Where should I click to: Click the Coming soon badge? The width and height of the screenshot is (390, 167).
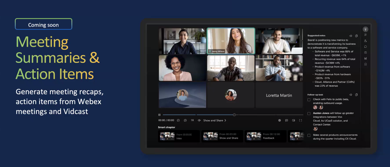coord(43,24)
